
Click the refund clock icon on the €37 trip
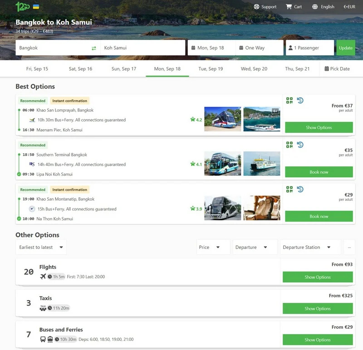point(300,101)
